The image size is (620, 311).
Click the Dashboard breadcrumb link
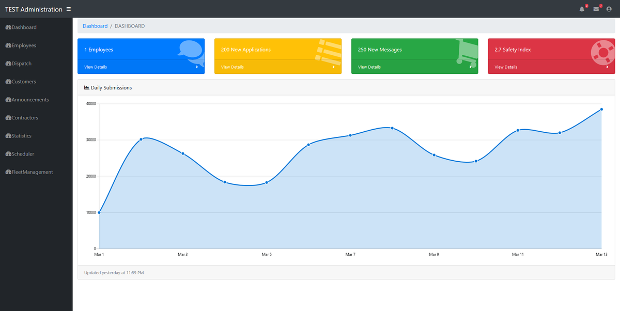[x=95, y=26]
